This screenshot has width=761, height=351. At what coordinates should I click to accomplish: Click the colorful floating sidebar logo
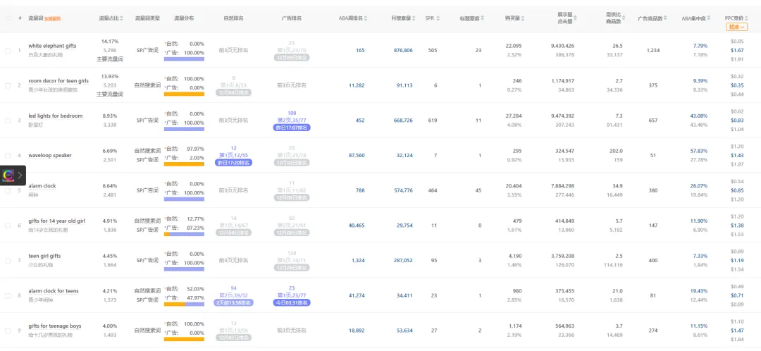(8, 175)
